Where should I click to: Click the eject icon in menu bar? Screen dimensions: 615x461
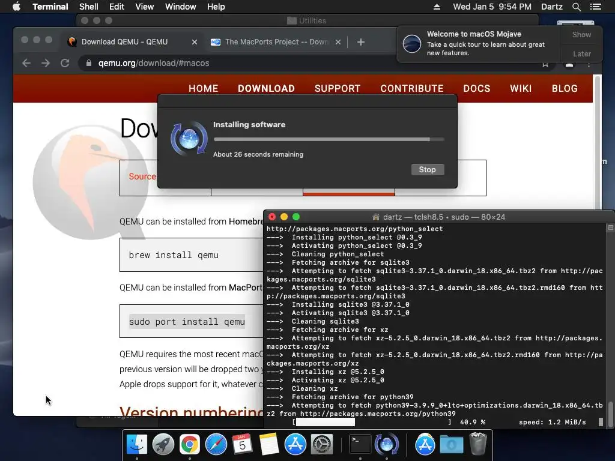point(437,7)
